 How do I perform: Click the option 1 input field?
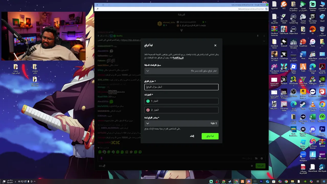click(x=181, y=101)
